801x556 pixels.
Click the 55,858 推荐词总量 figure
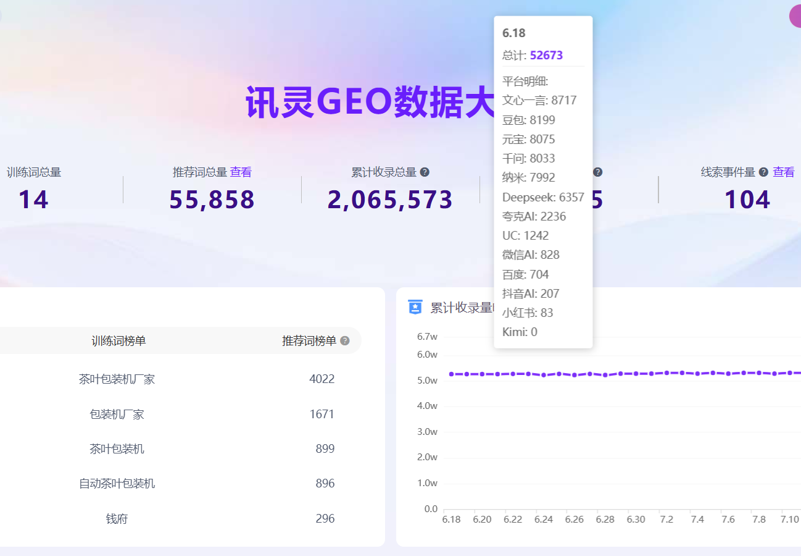click(x=212, y=200)
